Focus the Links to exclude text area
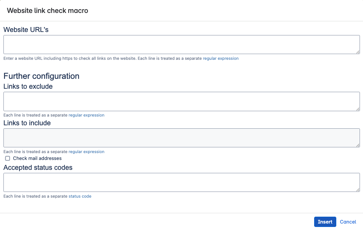 pyautogui.click(x=181, y=101)
